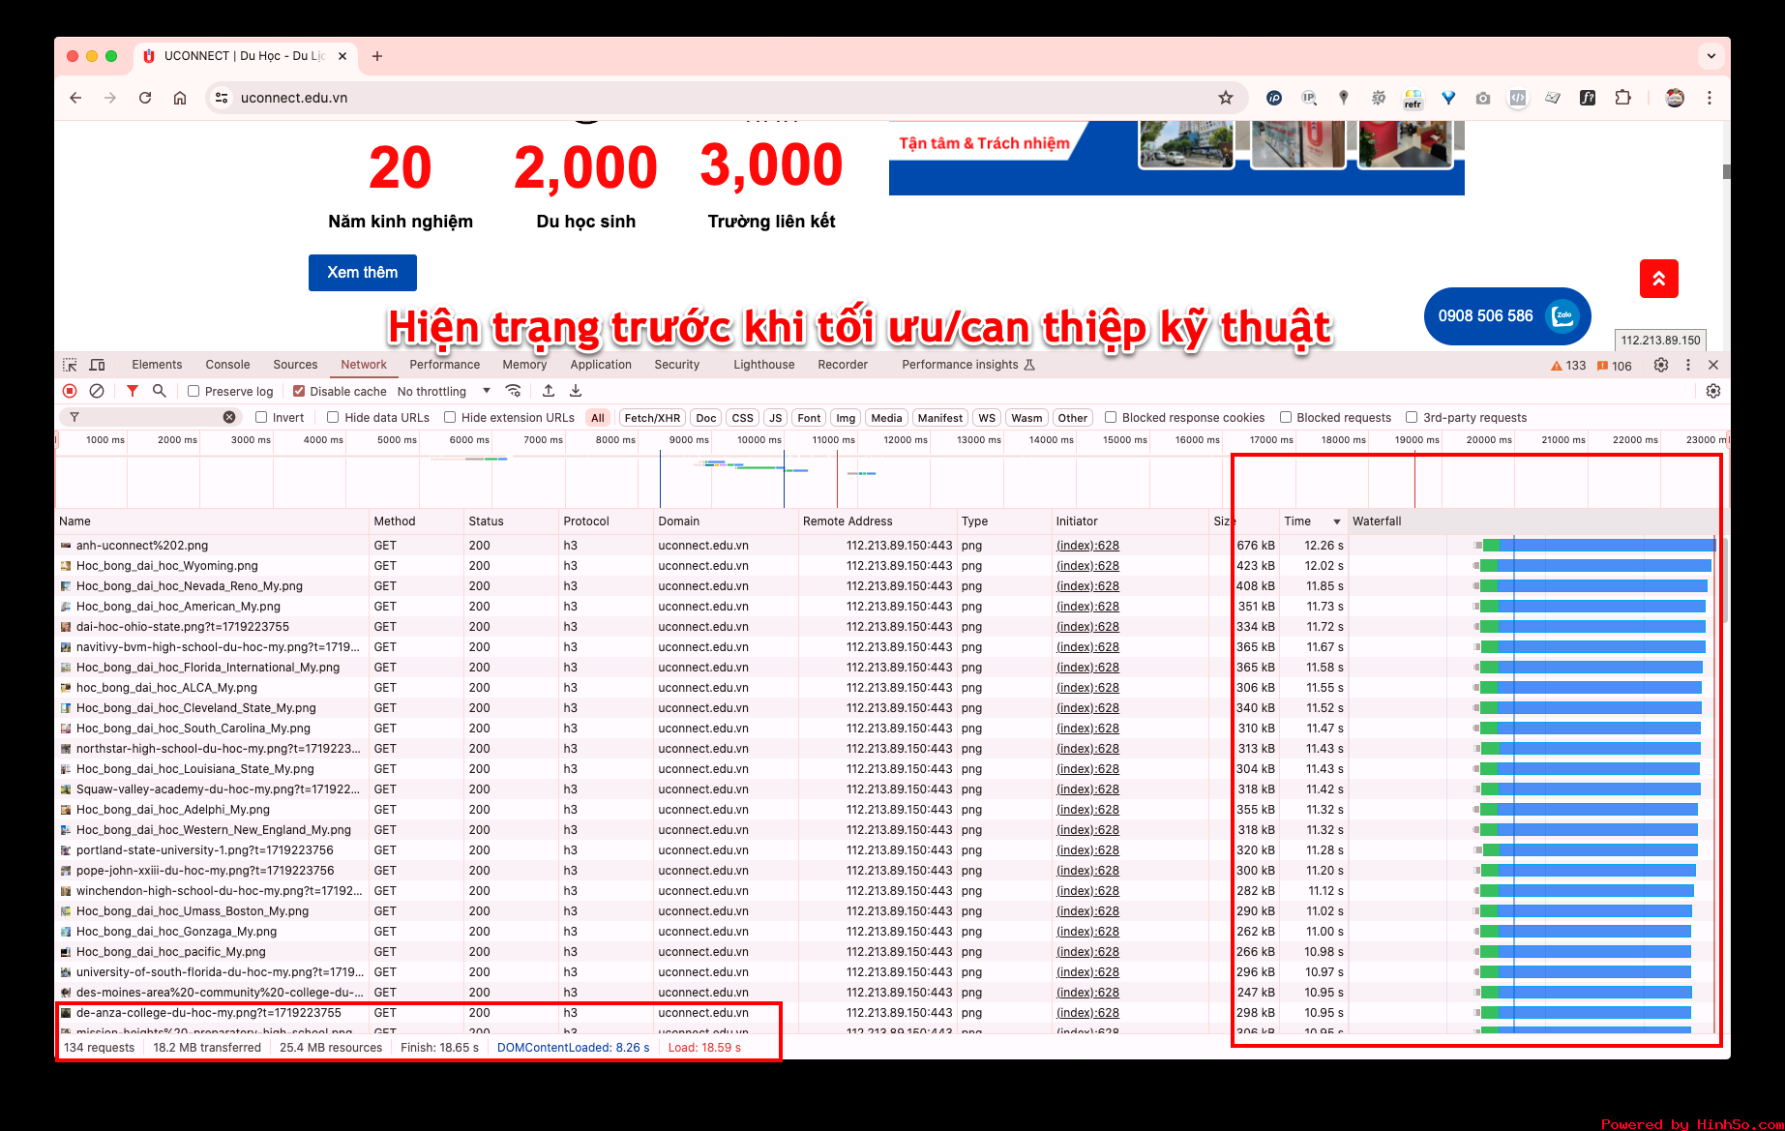
Task: Import a HAR file with the upload arrow
Action: [x=549, y=391]
